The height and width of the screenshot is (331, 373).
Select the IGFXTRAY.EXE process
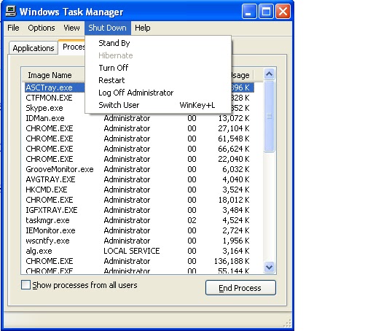click(139, 210)
